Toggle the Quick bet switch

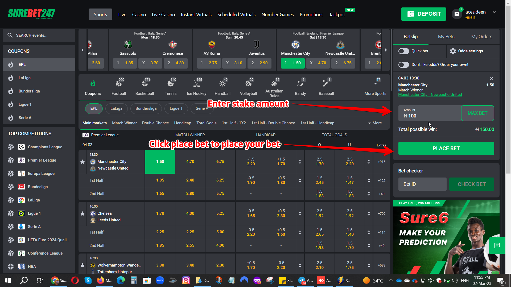(x=403, y=51)
